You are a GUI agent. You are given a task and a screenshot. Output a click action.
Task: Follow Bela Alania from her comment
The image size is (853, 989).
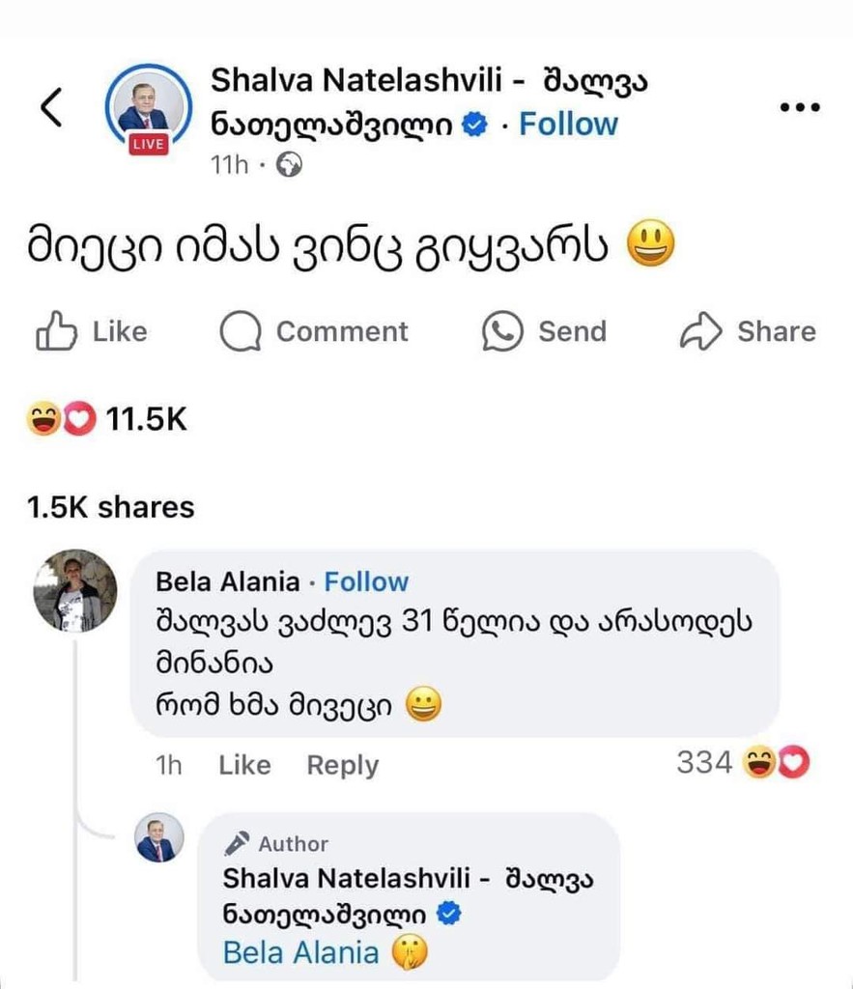(x=366, y=581)
